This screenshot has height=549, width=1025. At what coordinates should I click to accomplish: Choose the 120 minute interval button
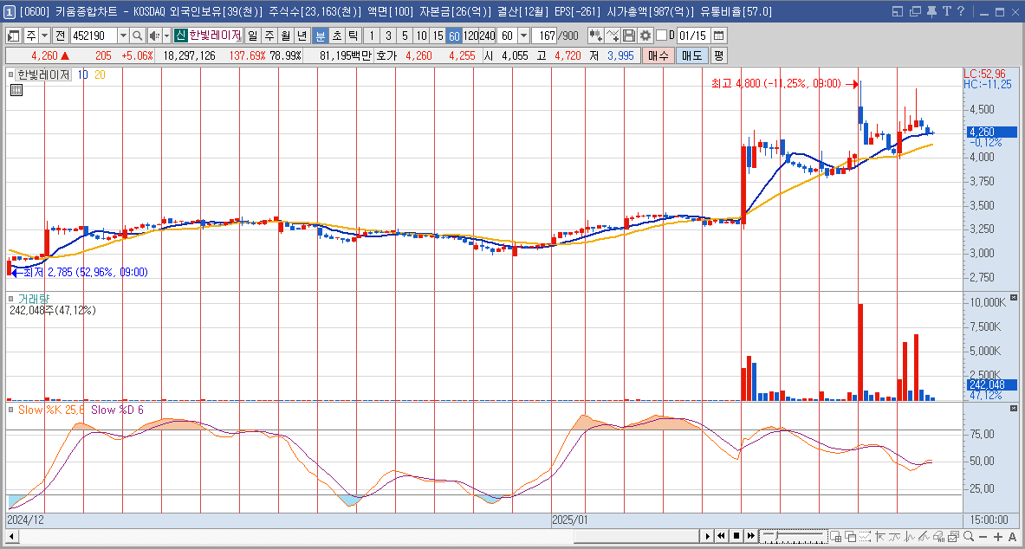[x=470, y=36]
